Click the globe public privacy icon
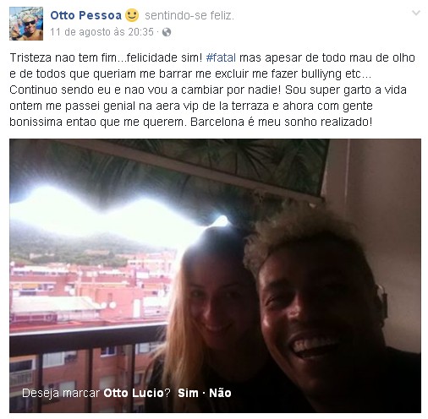The image size is (428, 419). pyautogui.click(x=167, y=32)
